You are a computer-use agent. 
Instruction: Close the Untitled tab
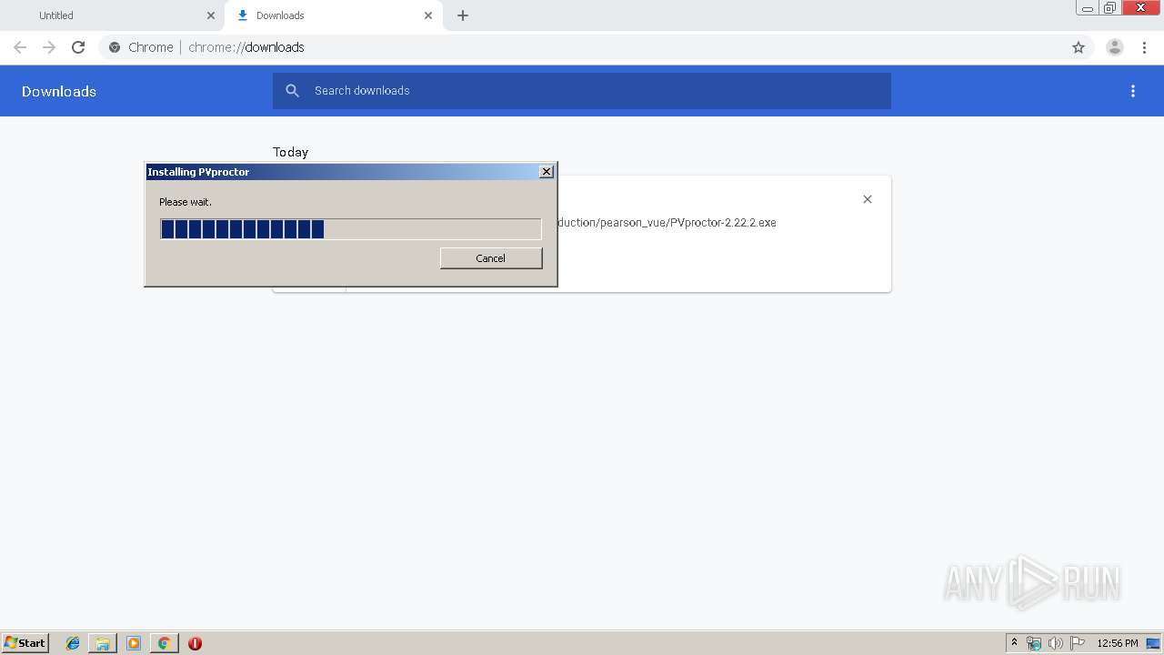coord(211,15)
